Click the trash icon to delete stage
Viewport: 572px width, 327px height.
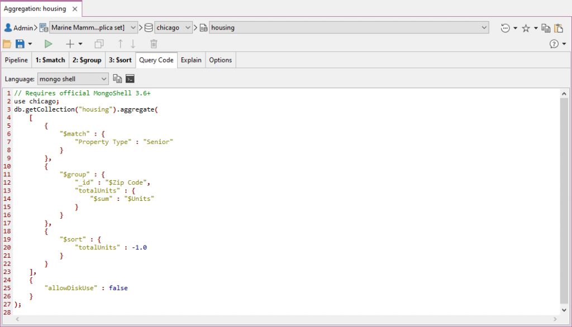pyautogui.click(x=154, y=44)
